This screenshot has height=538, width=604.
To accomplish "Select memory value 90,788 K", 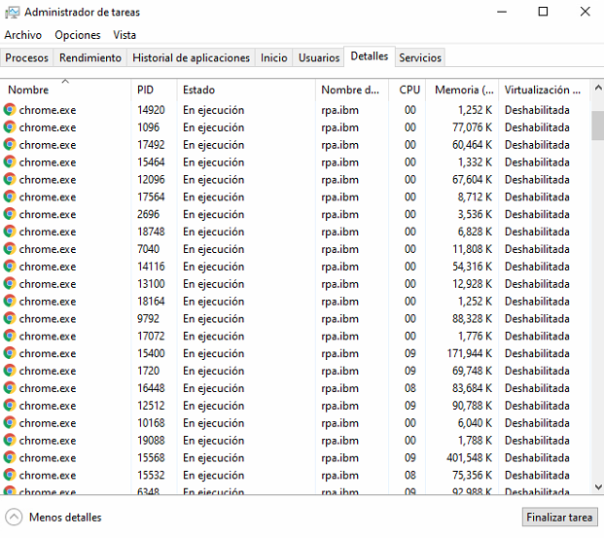I will tap(473, 406).
